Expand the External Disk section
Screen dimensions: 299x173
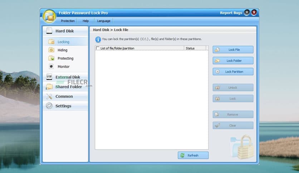(x=65, y=77)
